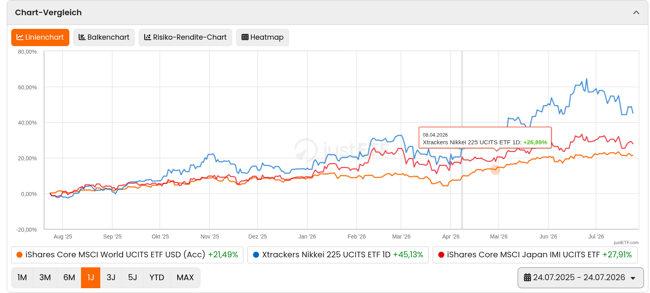The image size is (650, 293).
Task: Click the Risiko-Rendite-Chart scatter icon
Action: pyautogui.click(x=148, y=37)
